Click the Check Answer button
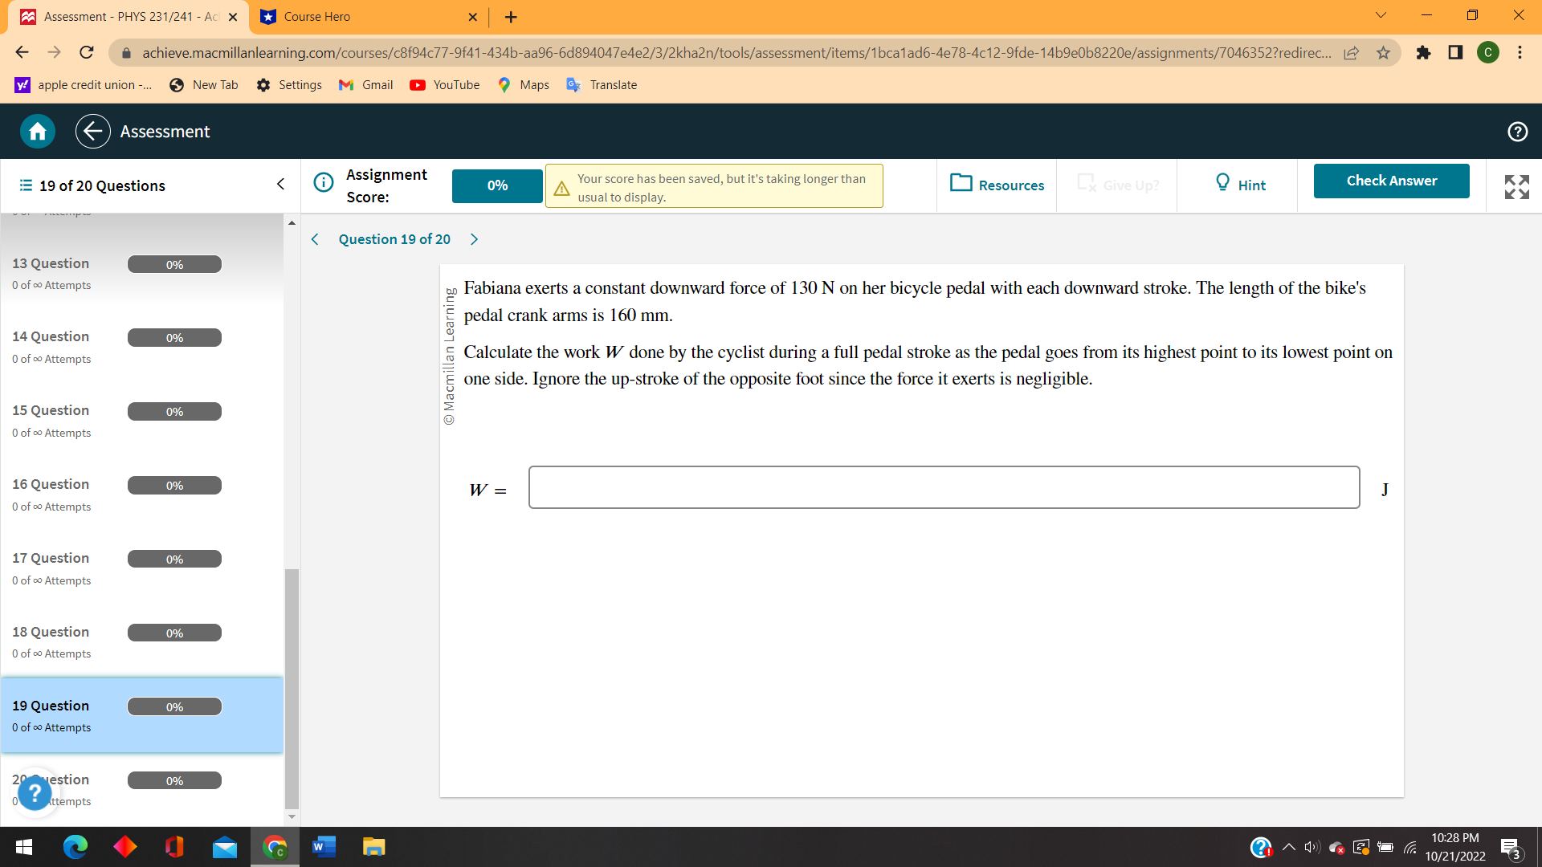The height and width of the screenshot is (867, 1542). [x=1391, y=181]
